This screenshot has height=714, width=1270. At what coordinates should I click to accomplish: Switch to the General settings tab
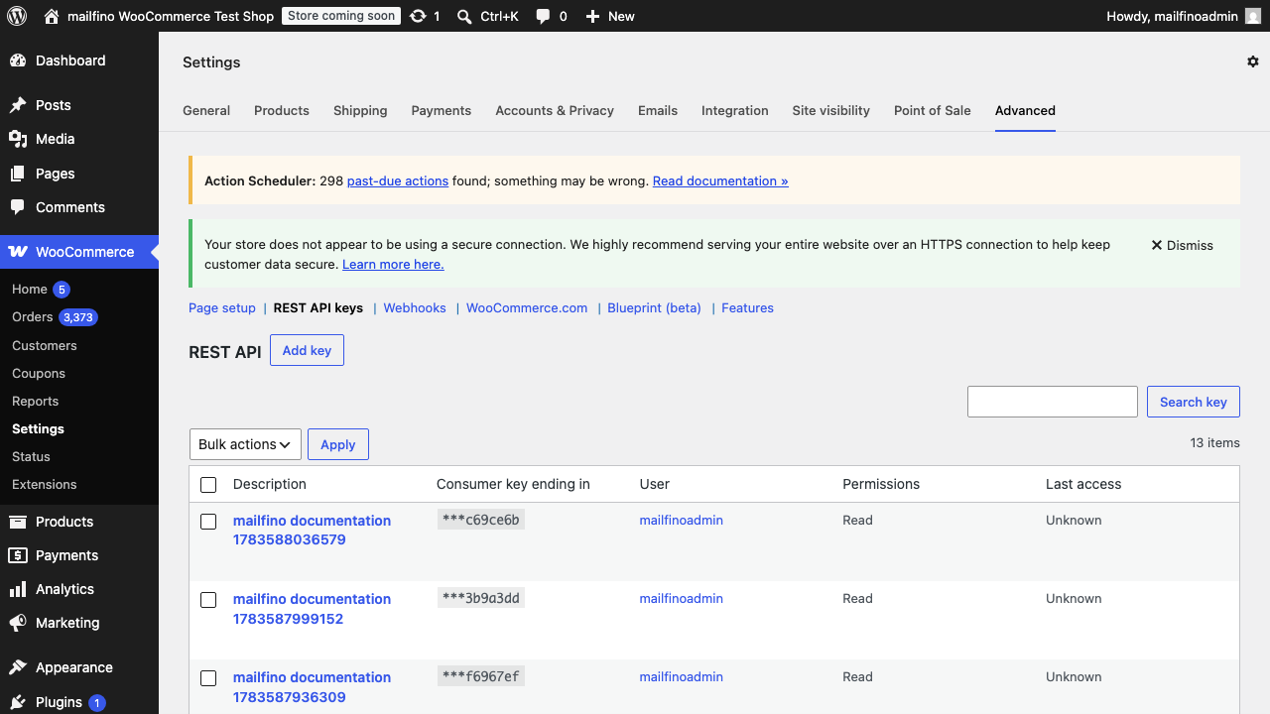click(206, 110)
